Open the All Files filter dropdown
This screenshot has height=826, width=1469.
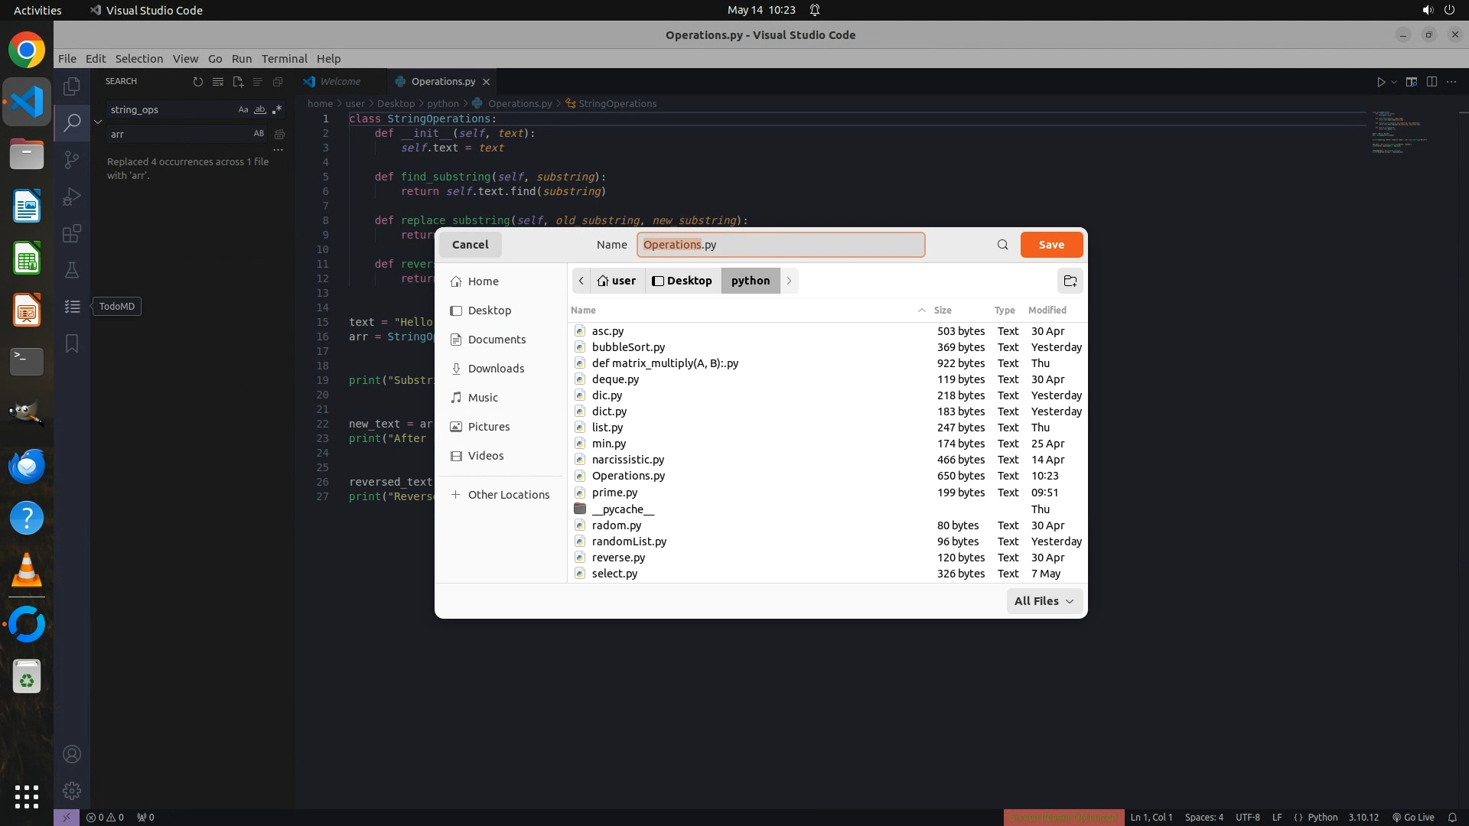click(1044, 601)
